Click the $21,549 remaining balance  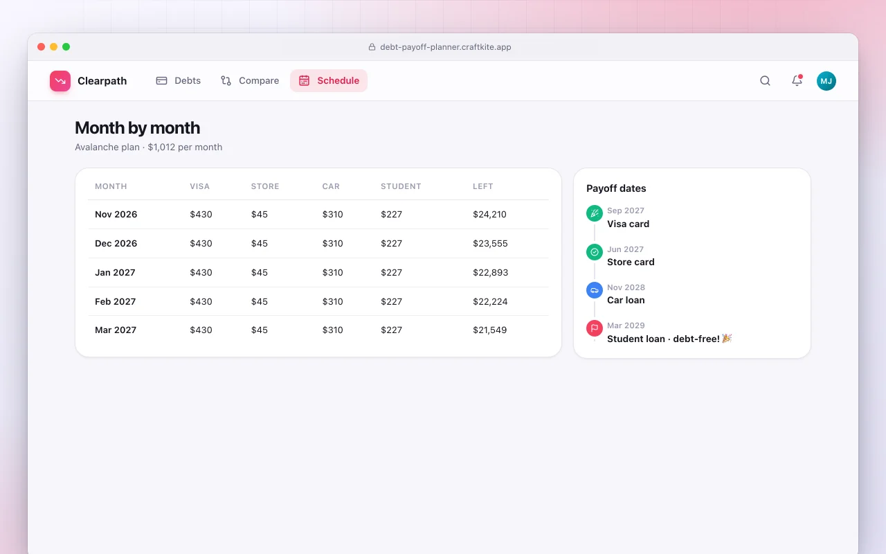coord(490,330)
